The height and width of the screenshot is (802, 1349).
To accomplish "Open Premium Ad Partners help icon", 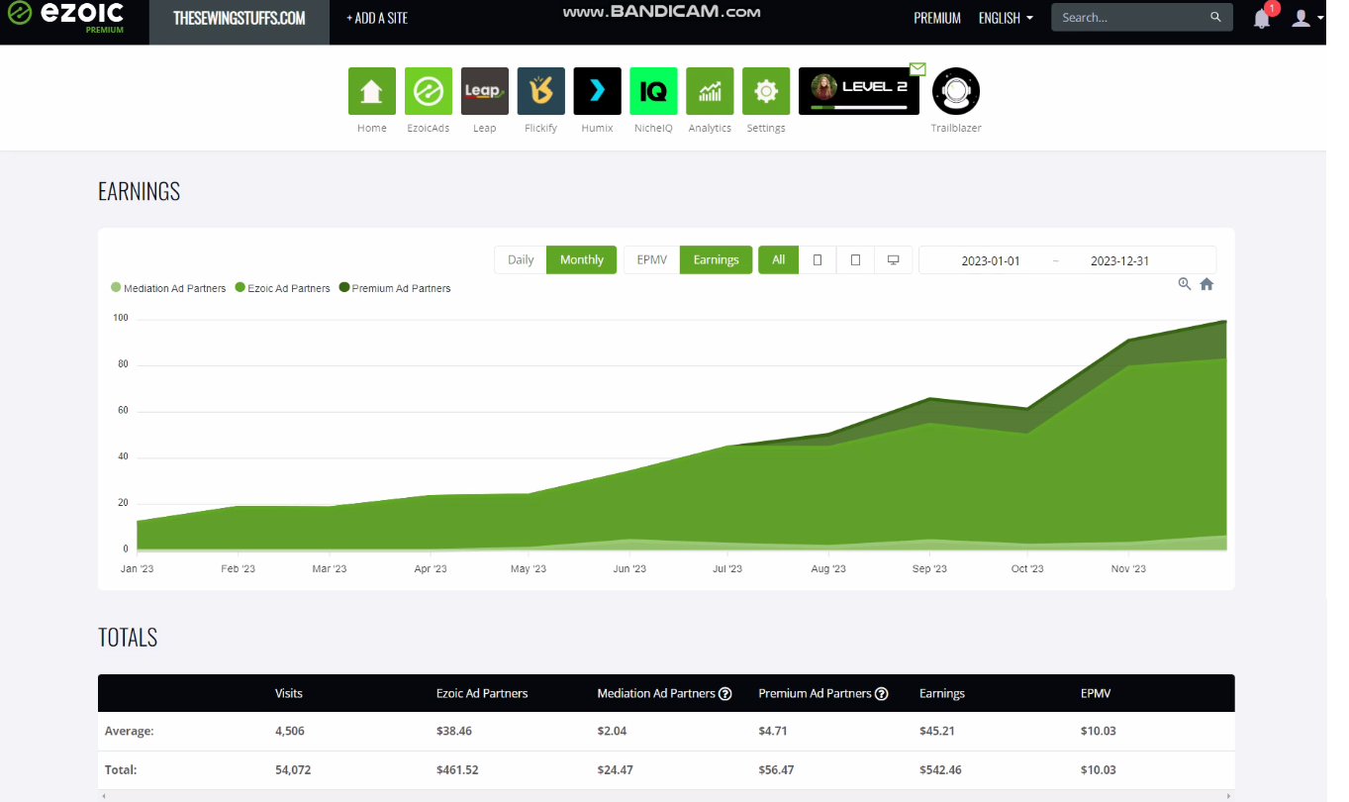I will (882, 693).
